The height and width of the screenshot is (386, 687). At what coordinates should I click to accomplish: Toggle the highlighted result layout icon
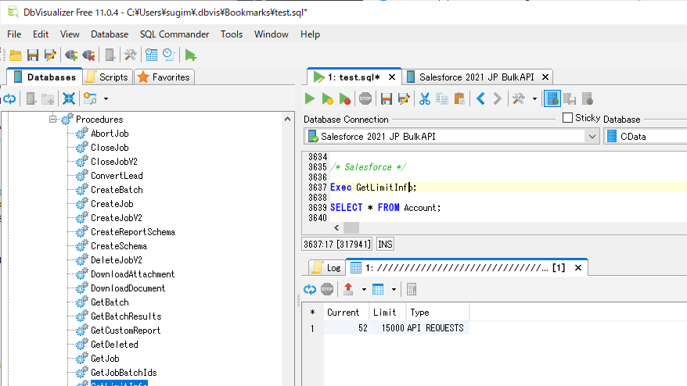(552, 99)
